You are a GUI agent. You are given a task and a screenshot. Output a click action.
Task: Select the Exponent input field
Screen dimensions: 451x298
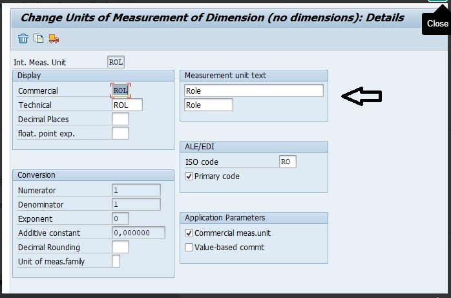120,218
